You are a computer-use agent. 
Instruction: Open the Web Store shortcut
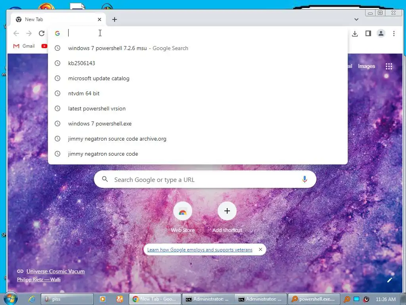pyautogui.click(x=182, y=217)
